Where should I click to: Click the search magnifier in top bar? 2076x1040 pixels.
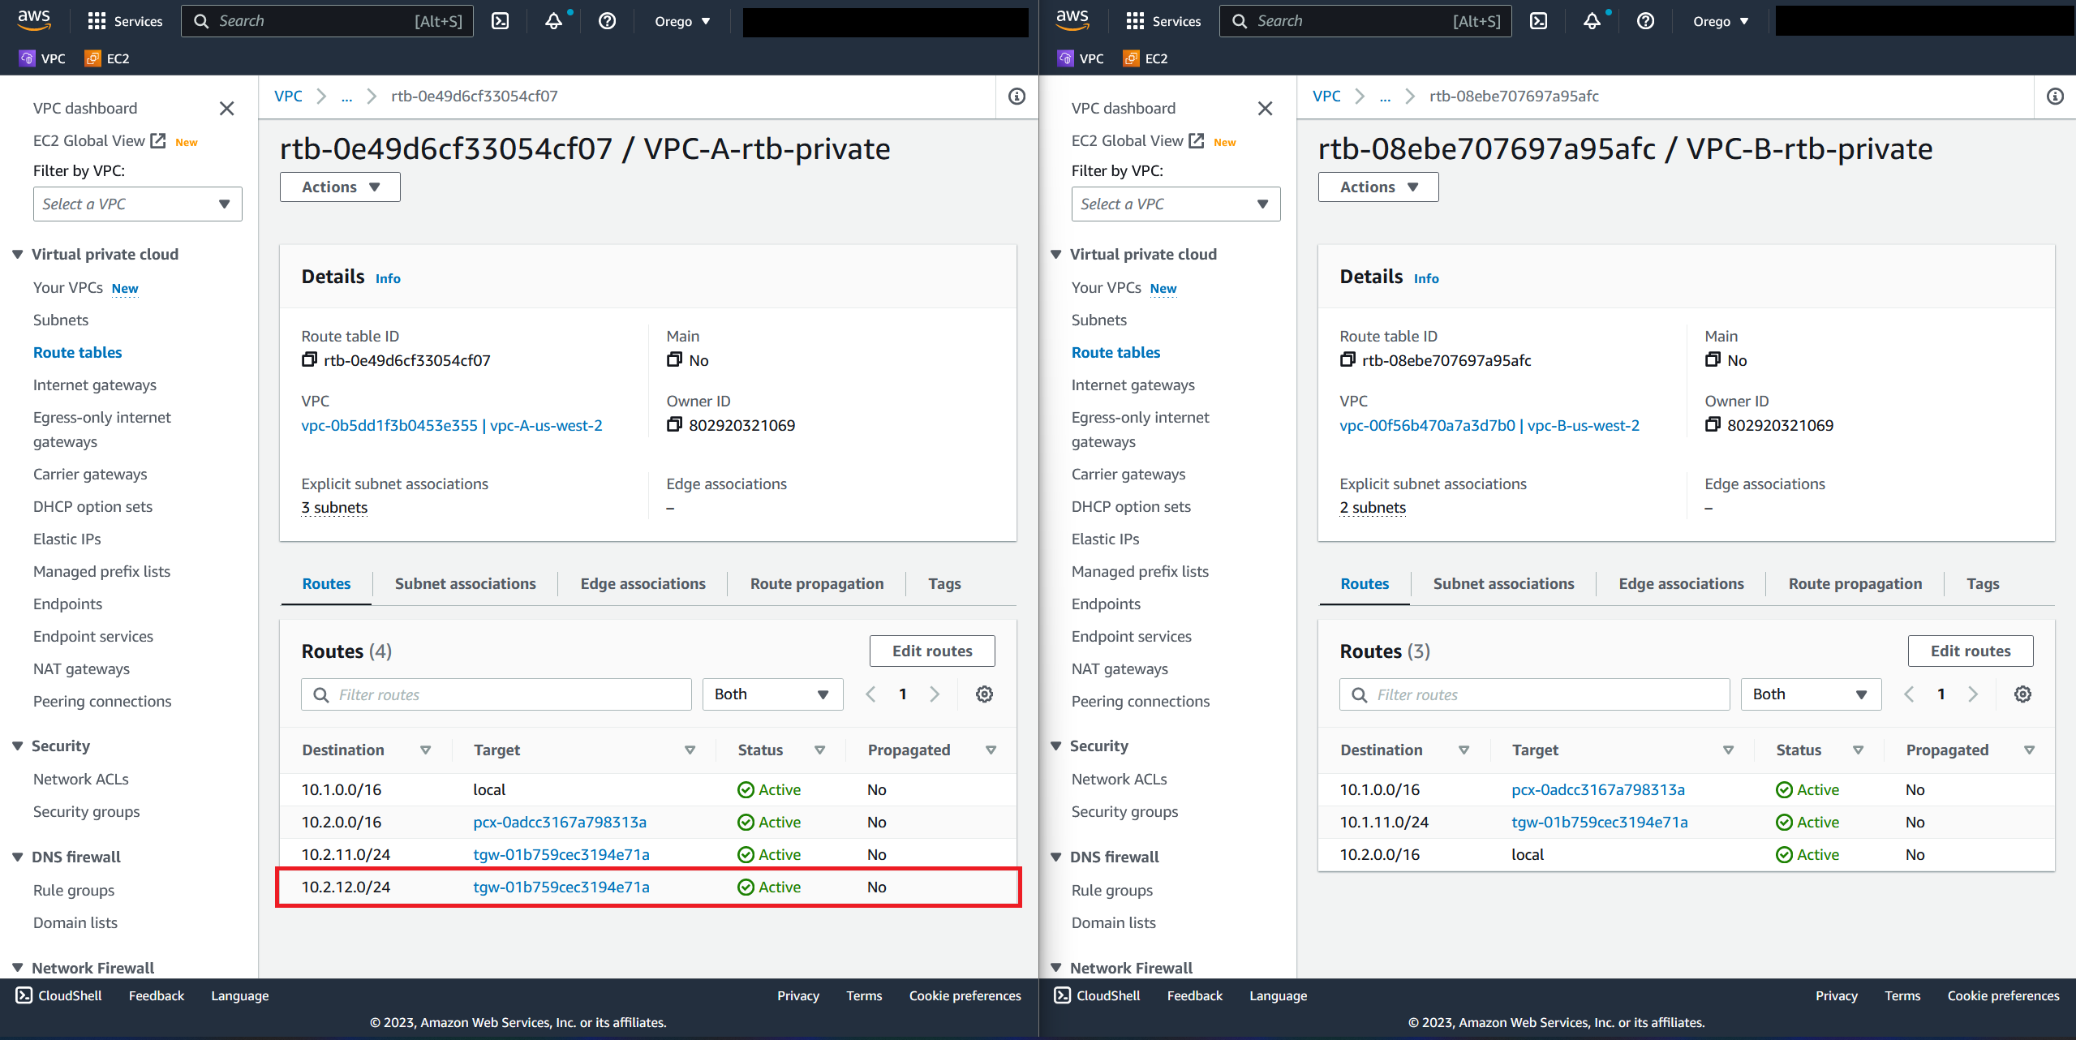(201, 20)
